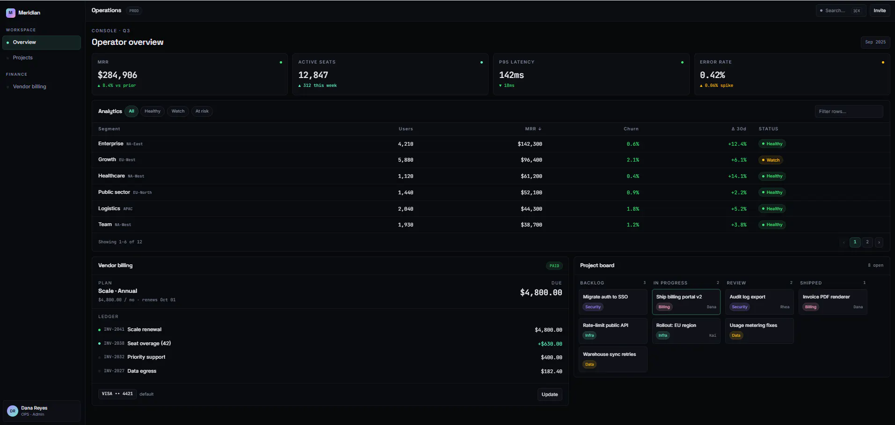Image resolution: width=895 pixels, height=425 pixels.
Task: Click the previous page arrow
Action: (844, 242)
